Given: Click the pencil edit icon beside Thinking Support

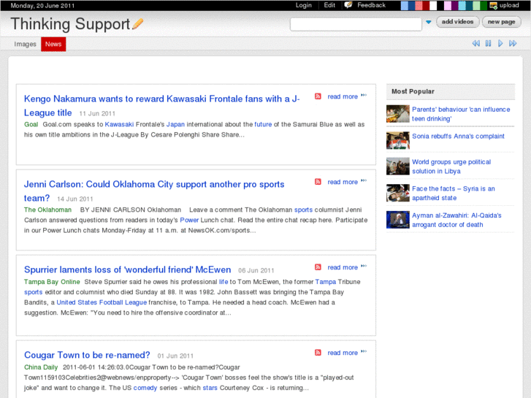Looking at the screenshot, I should [x=138, y=23].
